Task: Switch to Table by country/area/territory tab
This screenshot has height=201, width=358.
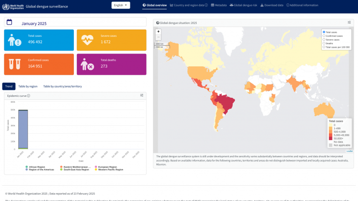Action: [62, 86]
